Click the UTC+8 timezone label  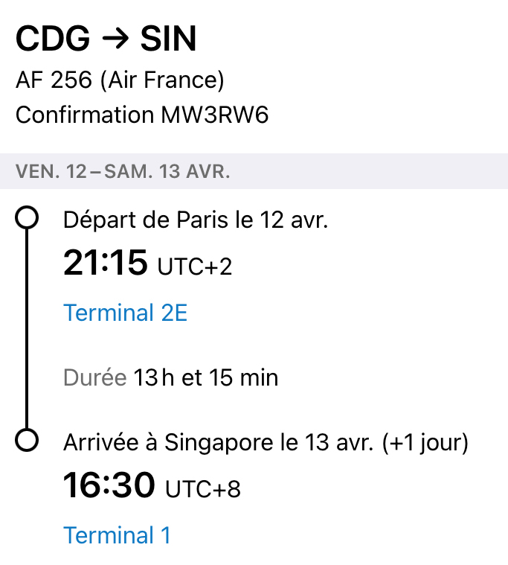202,490
